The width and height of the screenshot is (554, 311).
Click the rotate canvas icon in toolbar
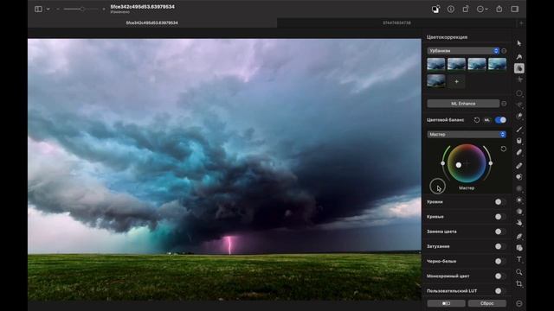point(466,10)
